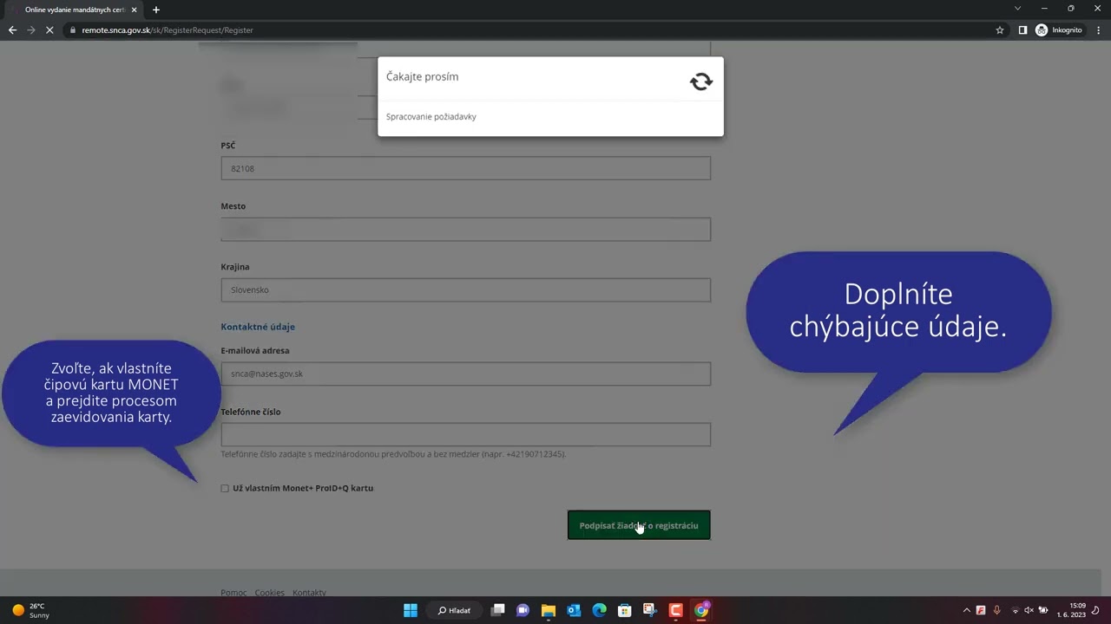Open Outlook from the taskbar
This screenshot has width=1111, height=624.
(x=574, y=610)
